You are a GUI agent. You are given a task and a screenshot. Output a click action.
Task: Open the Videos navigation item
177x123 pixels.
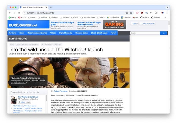point(53,33)
